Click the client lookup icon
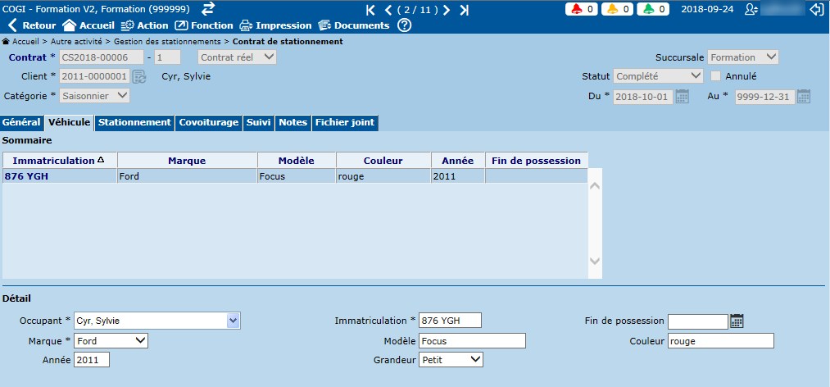The width and height of the screenshot is (830, 387). (139, 76)
